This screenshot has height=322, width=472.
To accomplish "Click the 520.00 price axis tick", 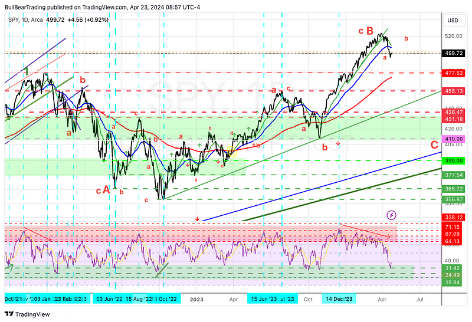I will 453,36.
